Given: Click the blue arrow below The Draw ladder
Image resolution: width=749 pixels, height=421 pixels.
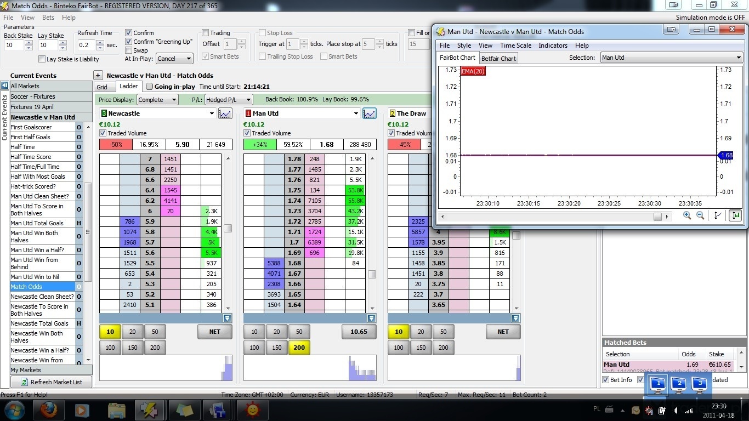Looking at the screenshot, I should click(516, 318).
